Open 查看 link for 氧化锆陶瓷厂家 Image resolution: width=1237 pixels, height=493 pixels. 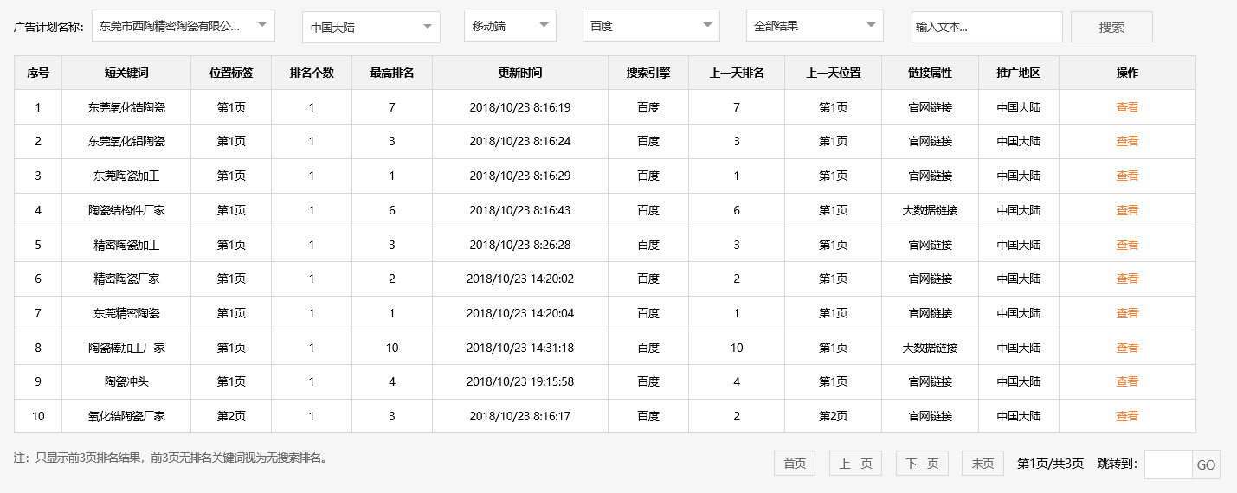click(1127, 416)
